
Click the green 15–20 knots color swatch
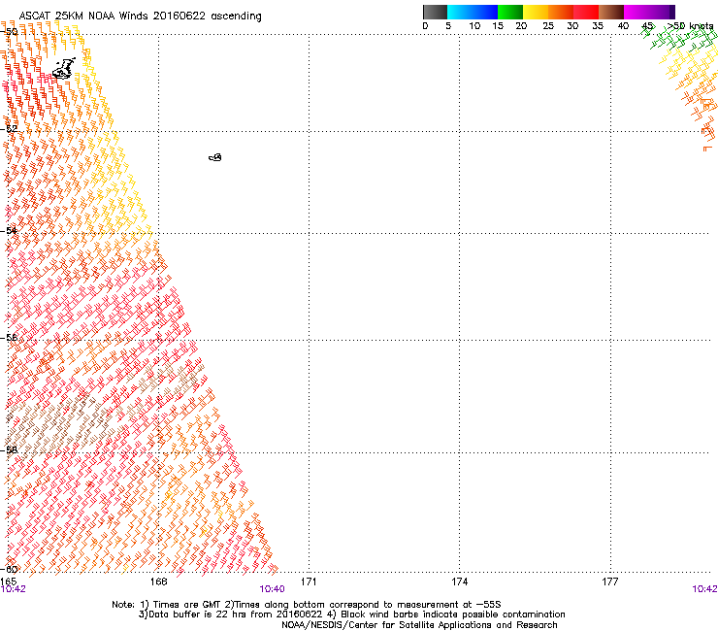pyautogui.click(x=510, y=12)
